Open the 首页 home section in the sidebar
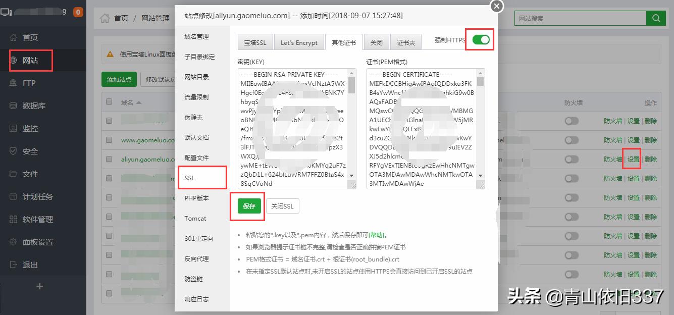 [29, 37]
